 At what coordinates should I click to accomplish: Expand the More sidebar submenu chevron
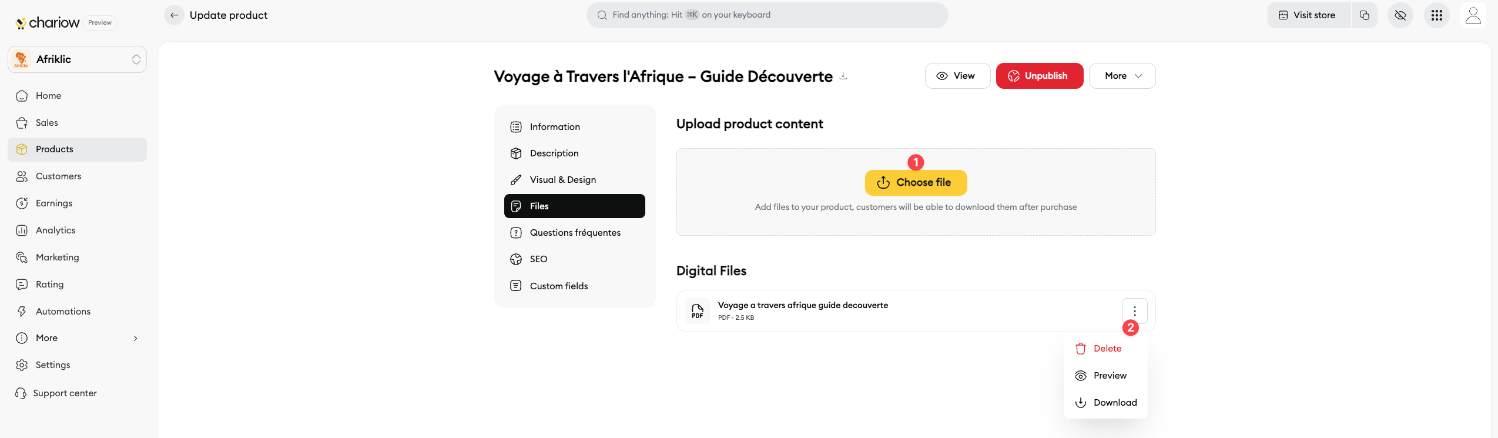pos(136,338)
